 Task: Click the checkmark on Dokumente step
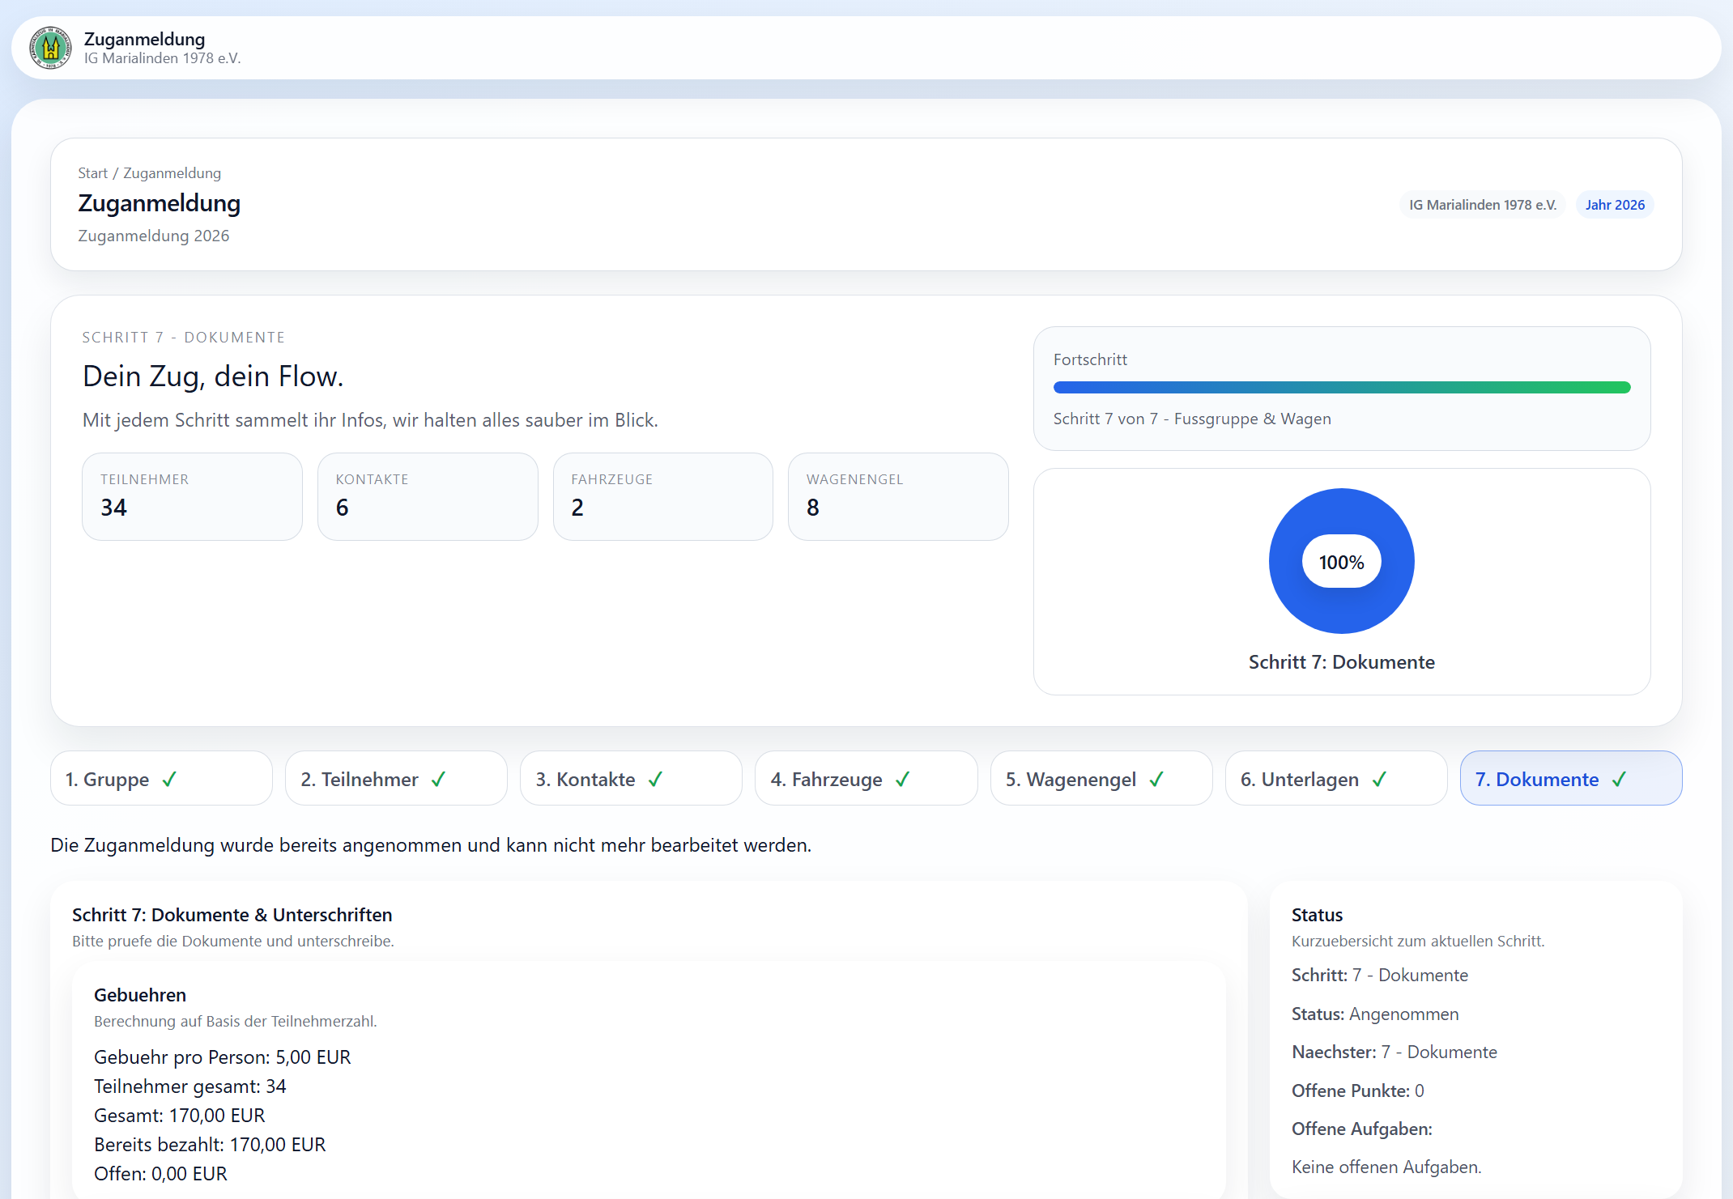point(1619,780)
